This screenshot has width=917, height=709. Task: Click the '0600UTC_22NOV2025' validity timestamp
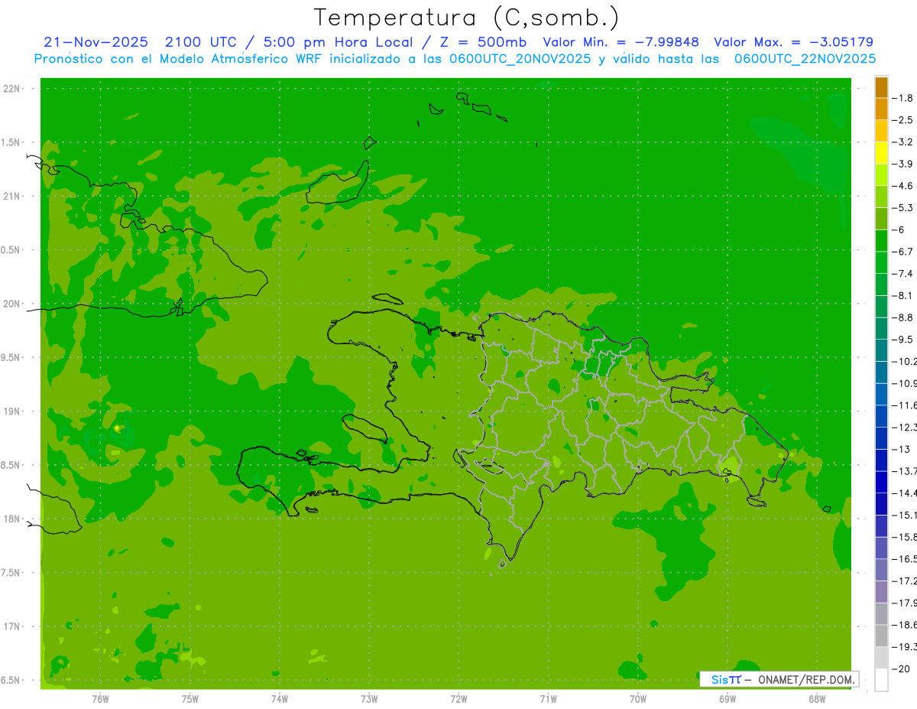[805, 59]
